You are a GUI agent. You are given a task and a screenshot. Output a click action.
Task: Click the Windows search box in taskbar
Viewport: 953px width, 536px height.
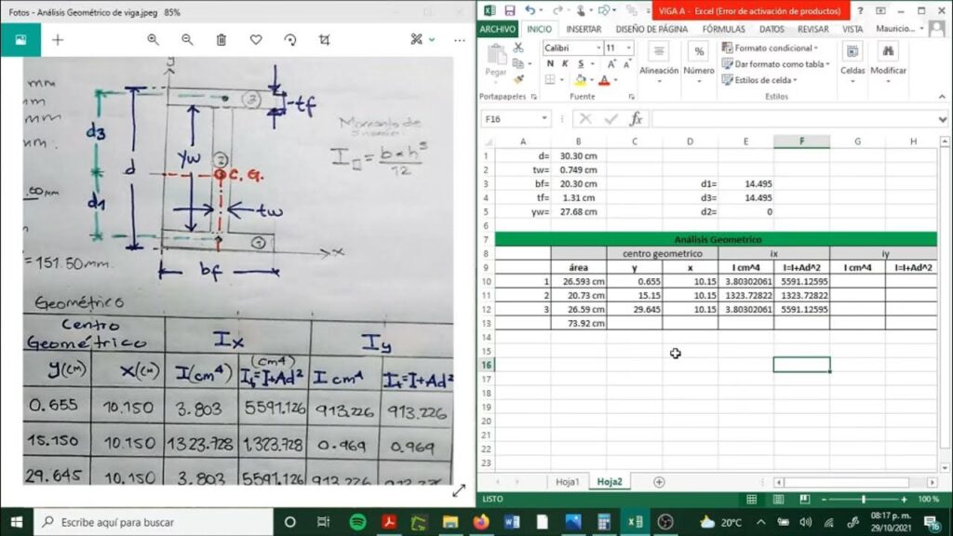coord(154,522)
